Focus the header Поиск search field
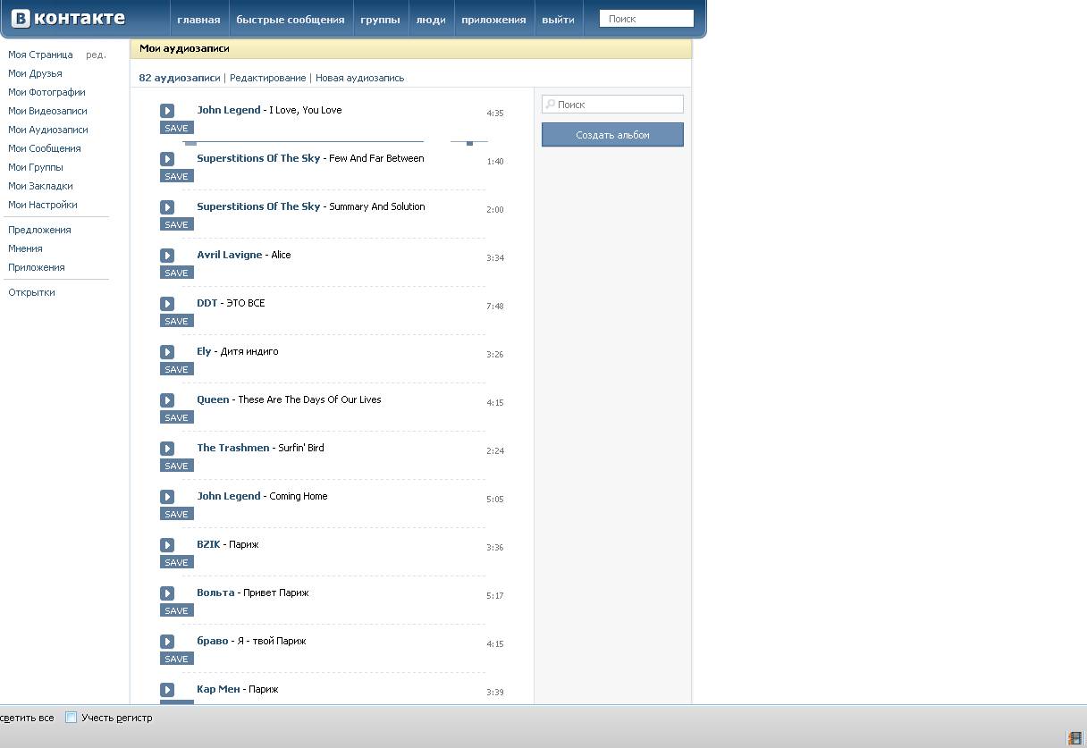 (646, 19)
